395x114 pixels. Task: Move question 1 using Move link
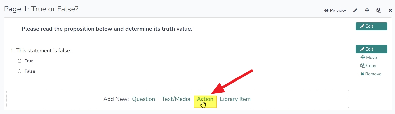coord(369,57)
